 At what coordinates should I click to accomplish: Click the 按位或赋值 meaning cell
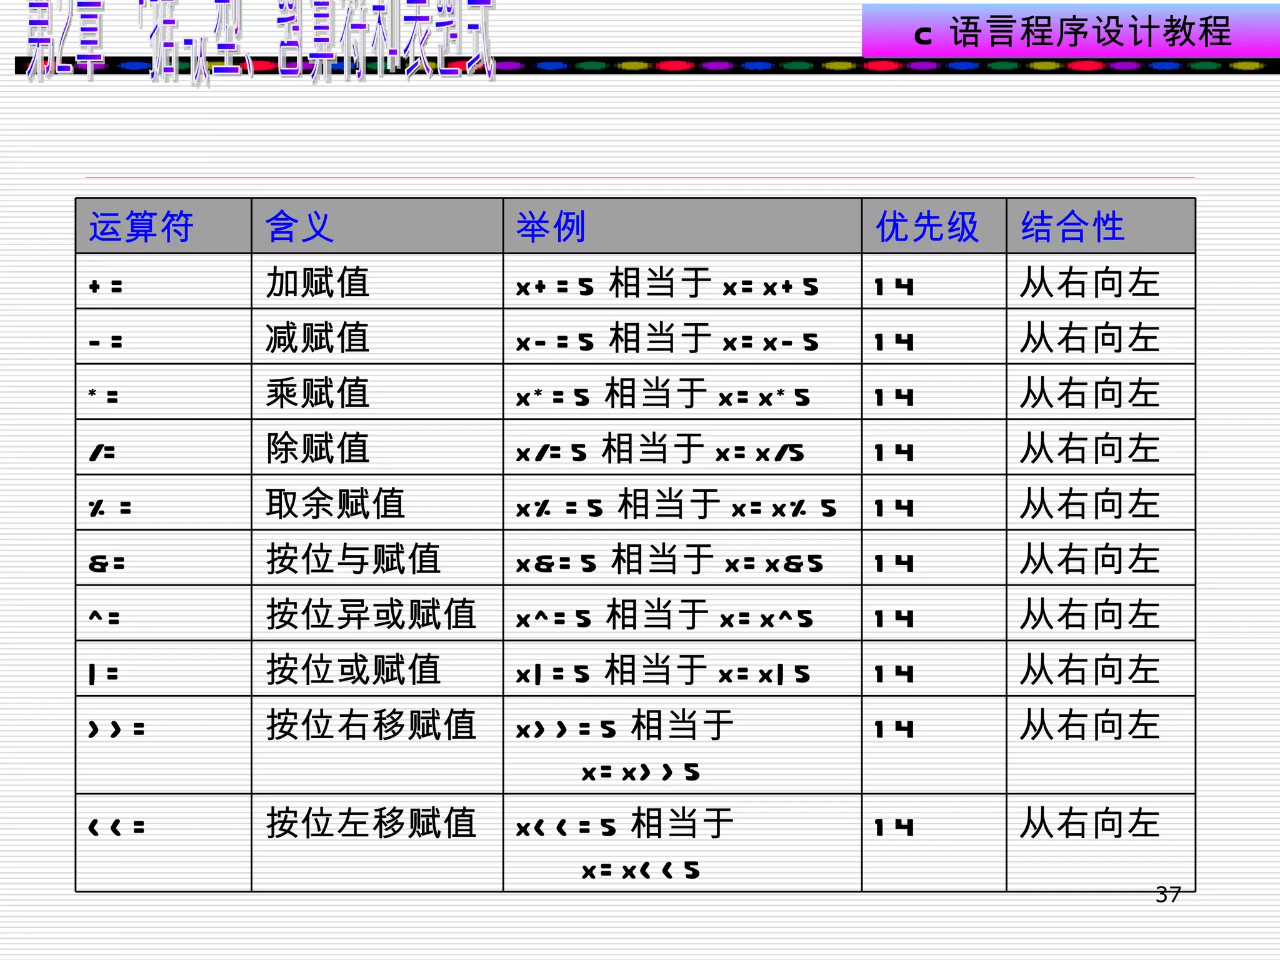point(377,668)
